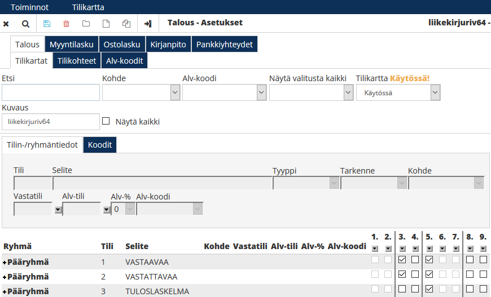Click the new blank document icon
Viewport: 491px width, 297px height.
tap(106, 24)
